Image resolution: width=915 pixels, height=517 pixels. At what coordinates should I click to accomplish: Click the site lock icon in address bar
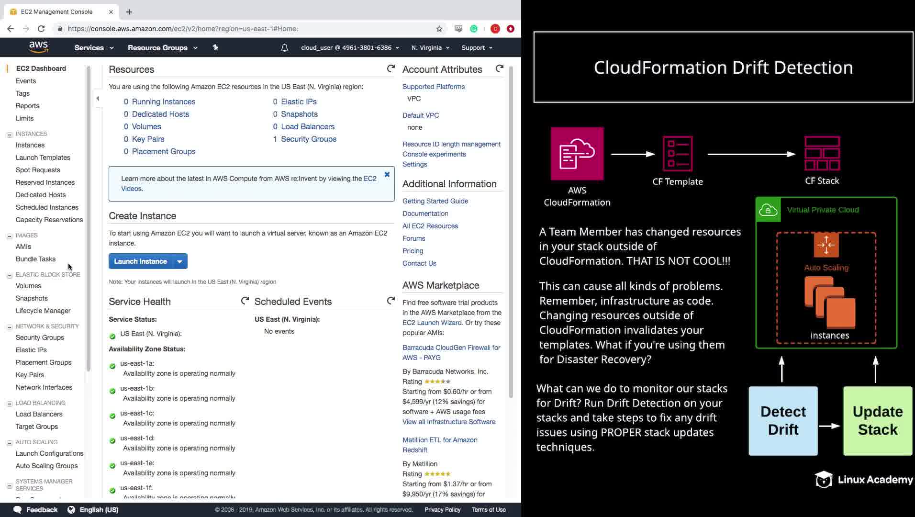coord(60,29)
